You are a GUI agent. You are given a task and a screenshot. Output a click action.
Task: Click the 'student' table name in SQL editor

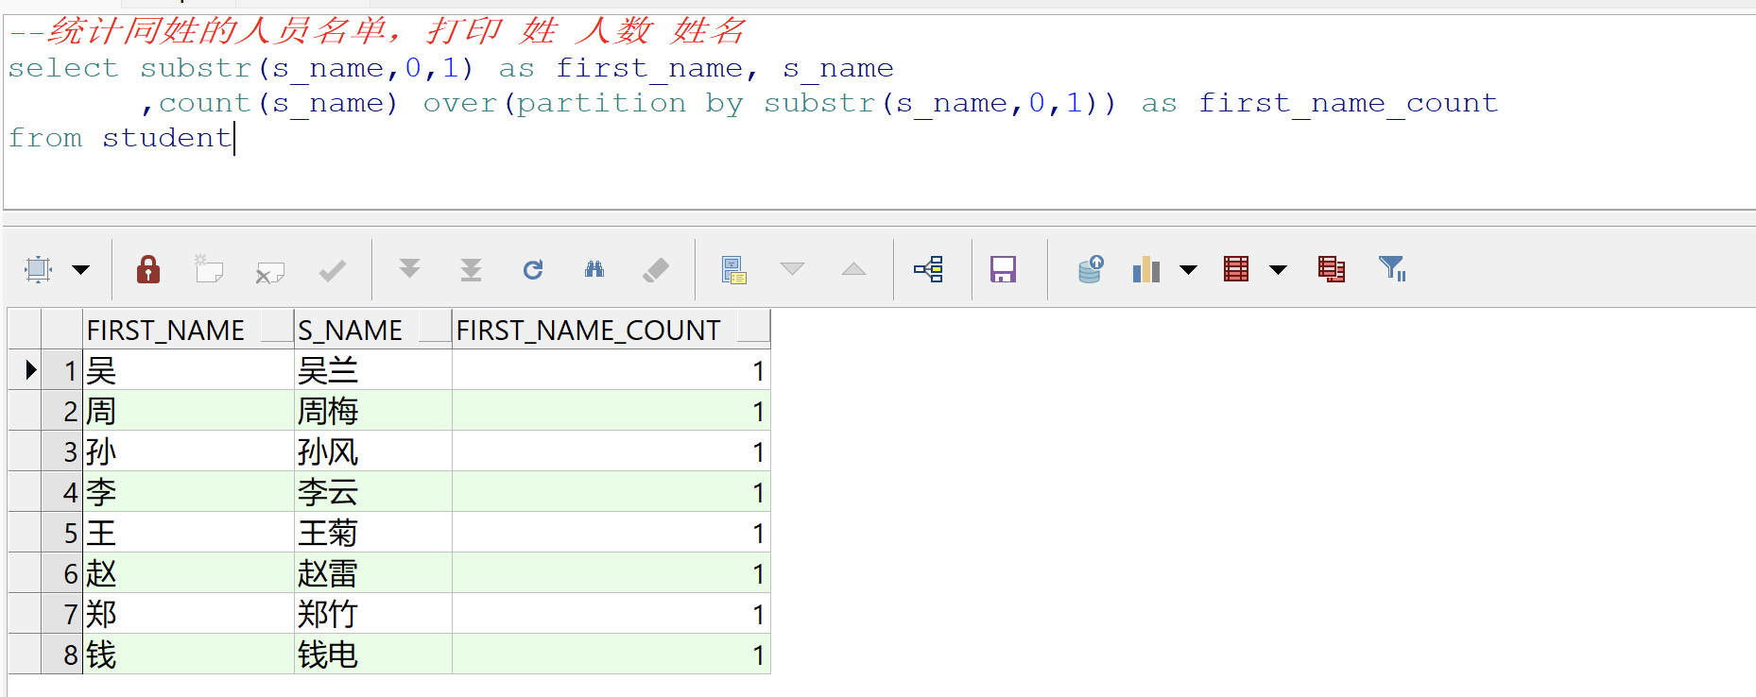tap(166, 138)
